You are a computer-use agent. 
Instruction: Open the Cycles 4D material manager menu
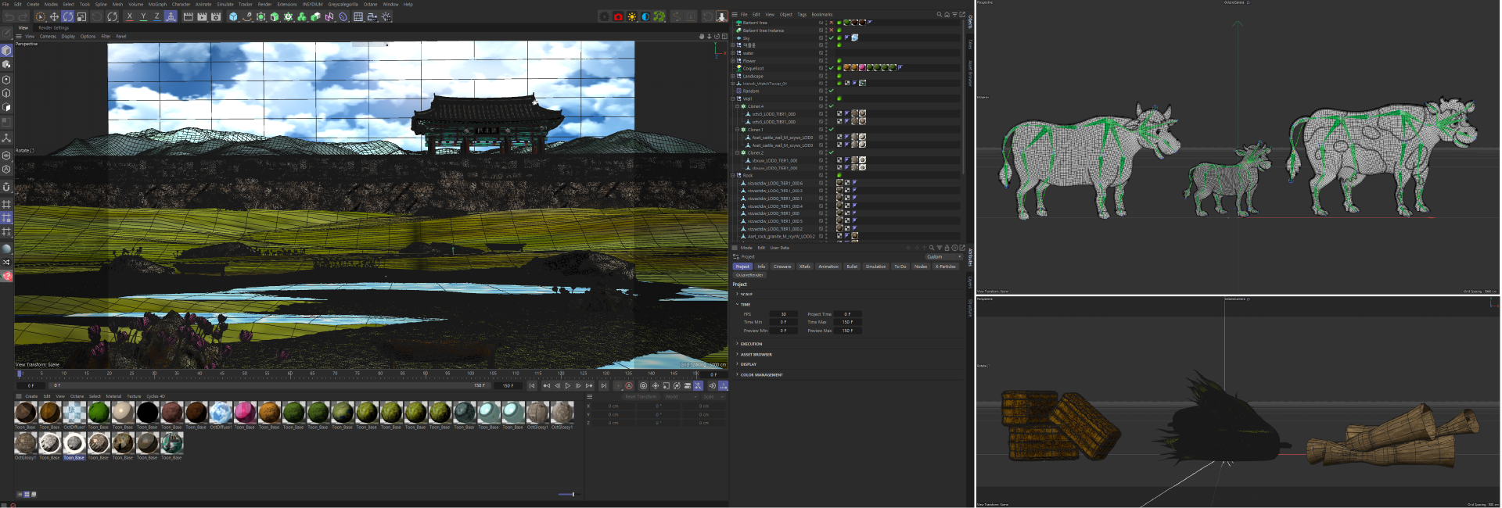156,396
